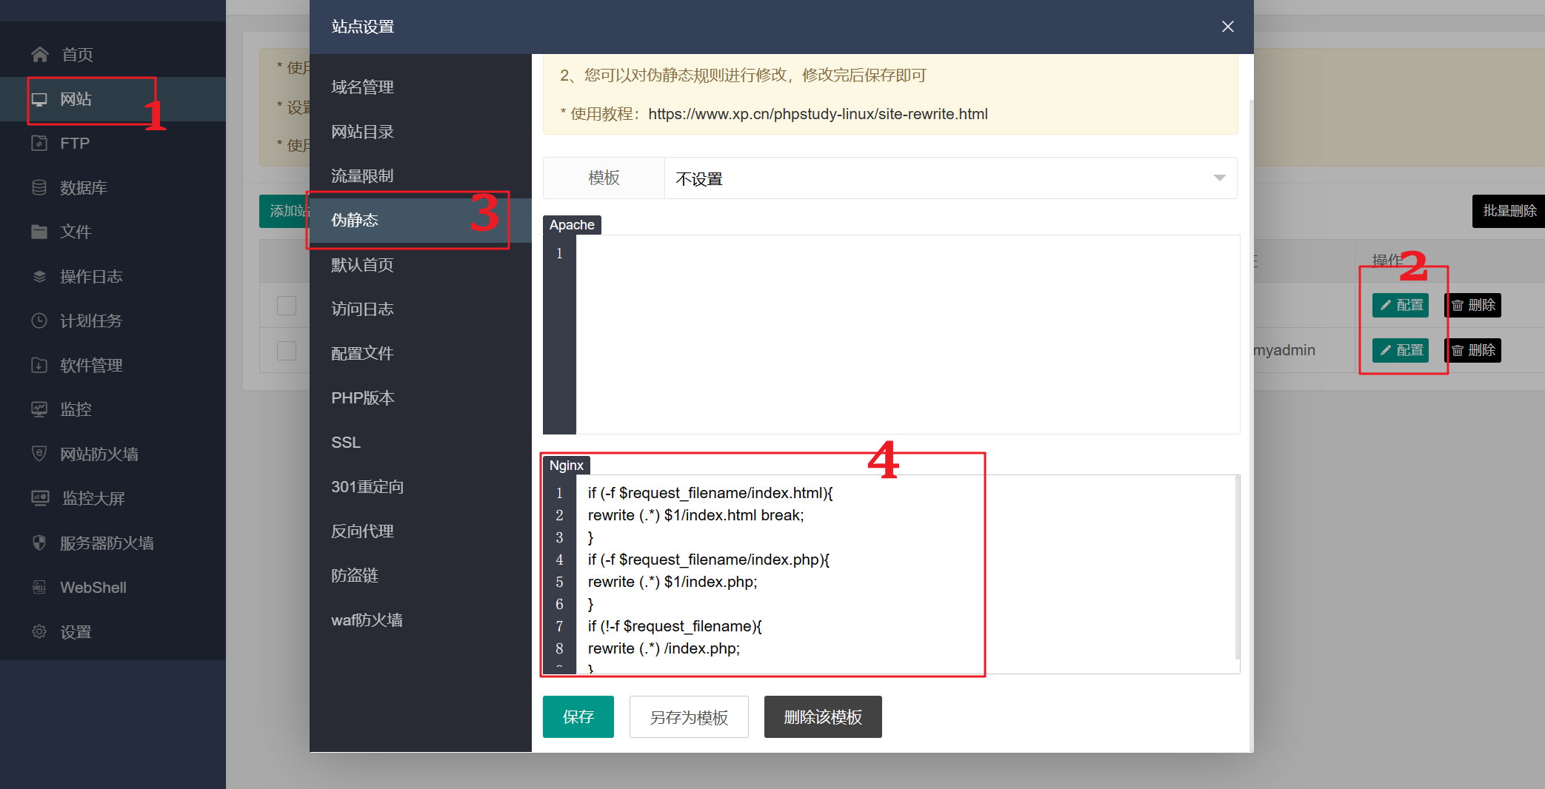Click the 删除该模板 button

pos(823,716)
